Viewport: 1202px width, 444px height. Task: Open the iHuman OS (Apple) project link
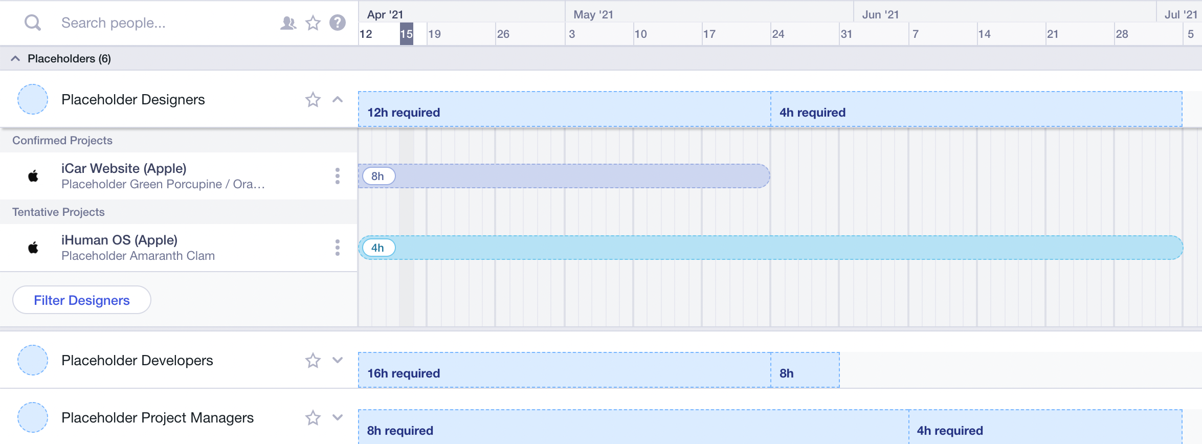point(119,239)
